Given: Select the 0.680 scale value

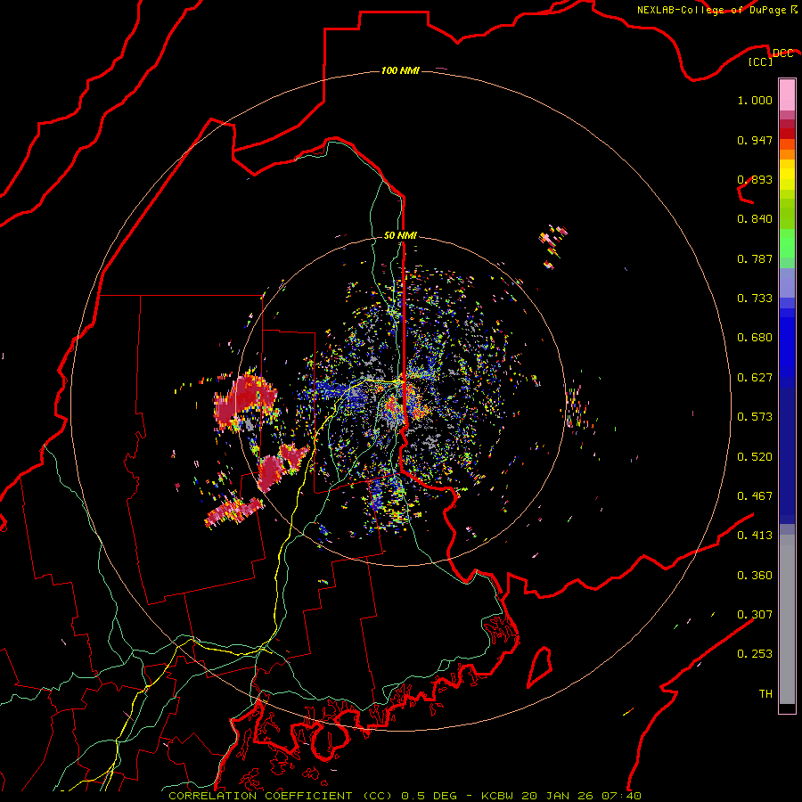Looking at the screenshot, I should pyautogui.click(x=755, y=338).
